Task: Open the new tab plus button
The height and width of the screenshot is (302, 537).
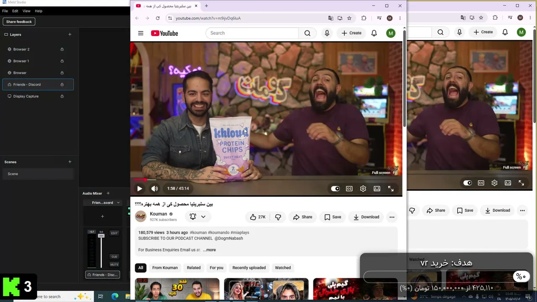Action: point(206,6)
